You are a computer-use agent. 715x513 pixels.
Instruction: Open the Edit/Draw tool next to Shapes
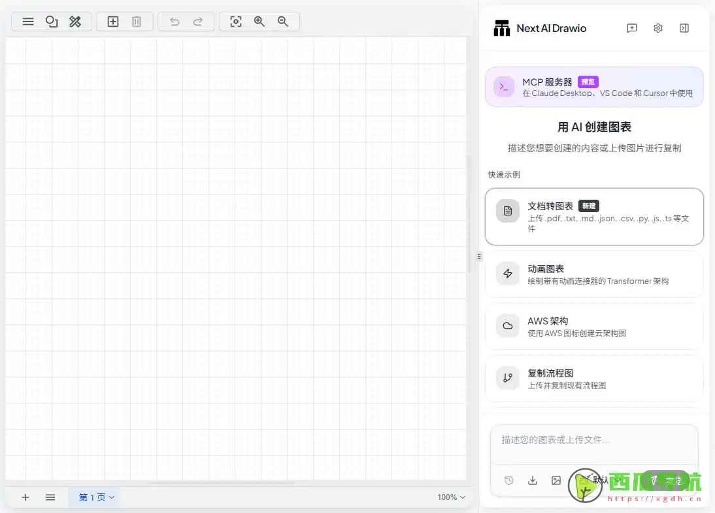76,21
